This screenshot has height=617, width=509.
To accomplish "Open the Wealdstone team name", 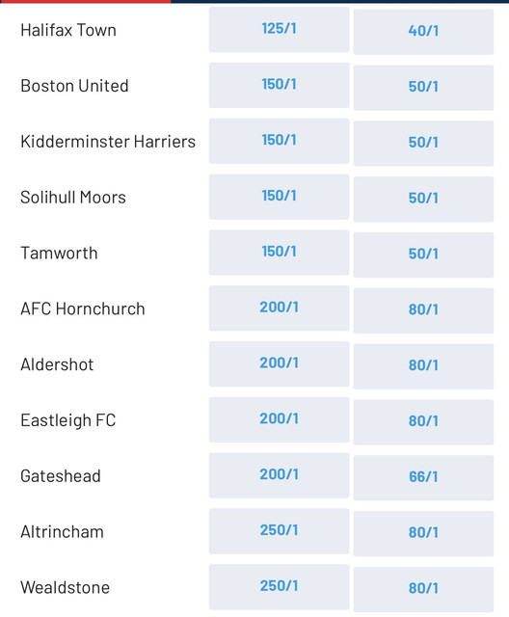I will point(66,587).
